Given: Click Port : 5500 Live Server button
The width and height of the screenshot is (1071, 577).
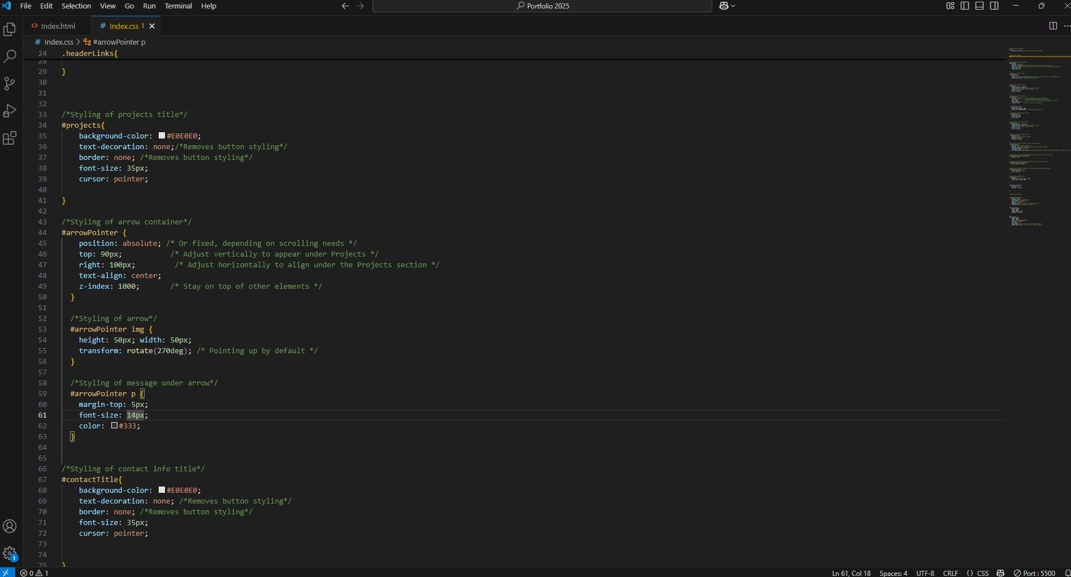Looking at the screenshot, I should (1034, 572).
